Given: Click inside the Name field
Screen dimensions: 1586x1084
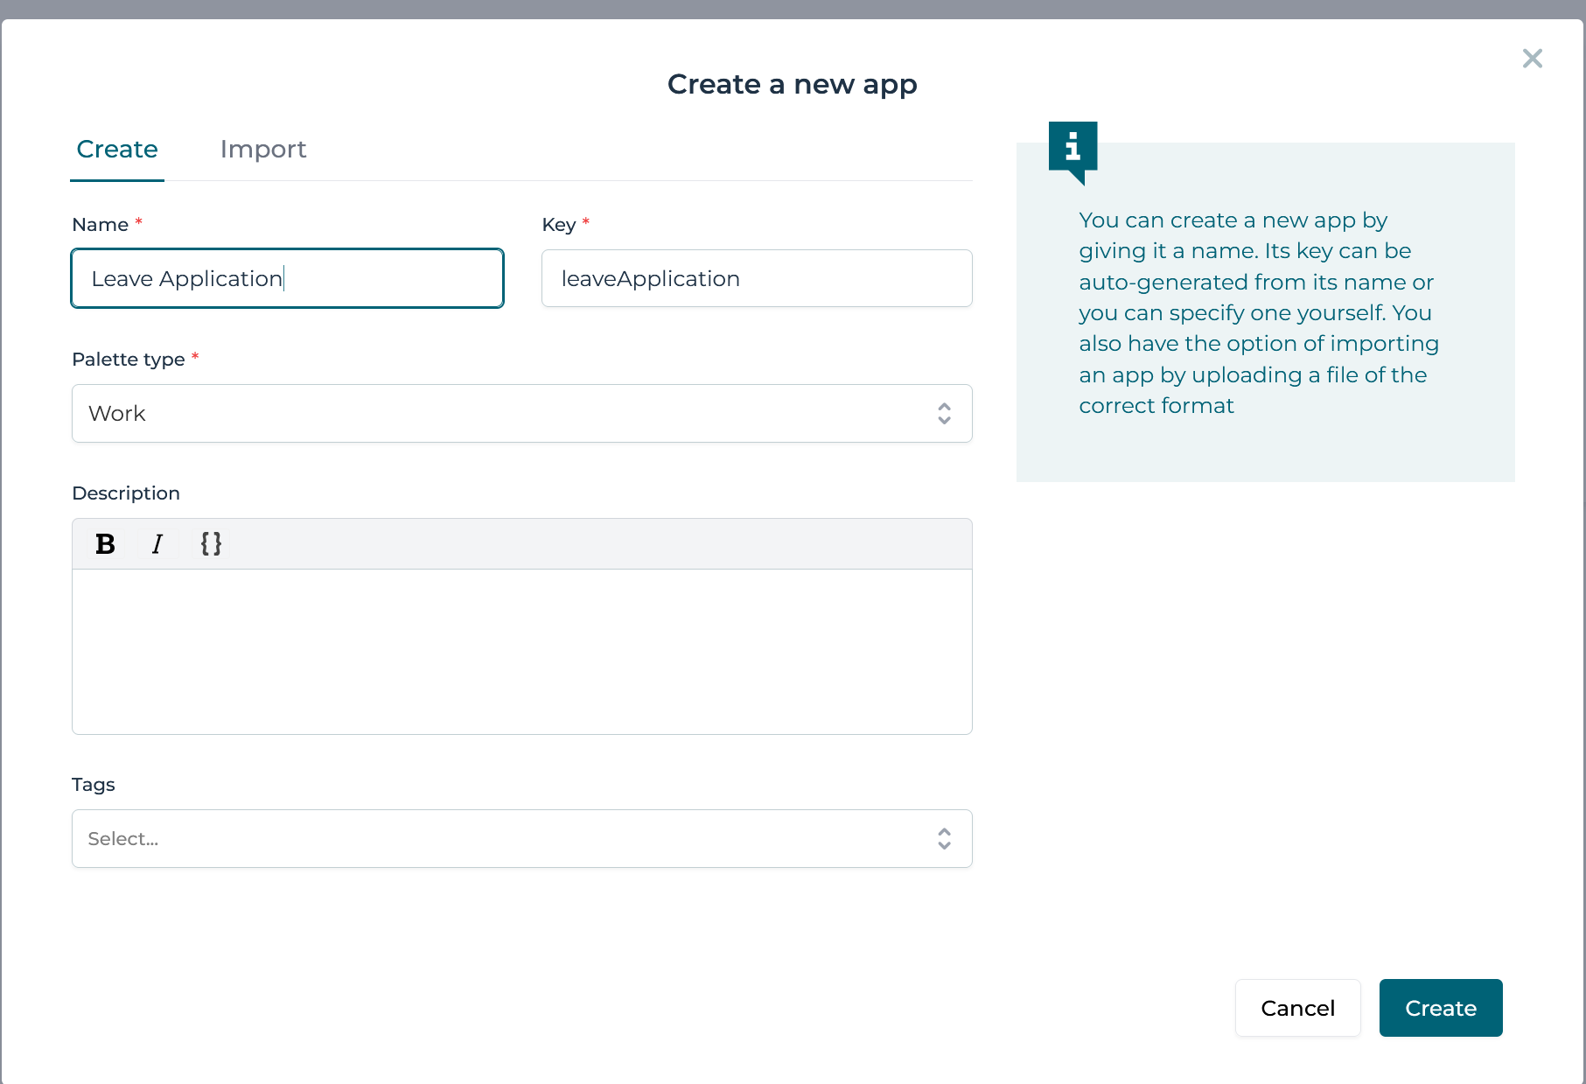Looking at the screenshot, I should coord(287,278).
